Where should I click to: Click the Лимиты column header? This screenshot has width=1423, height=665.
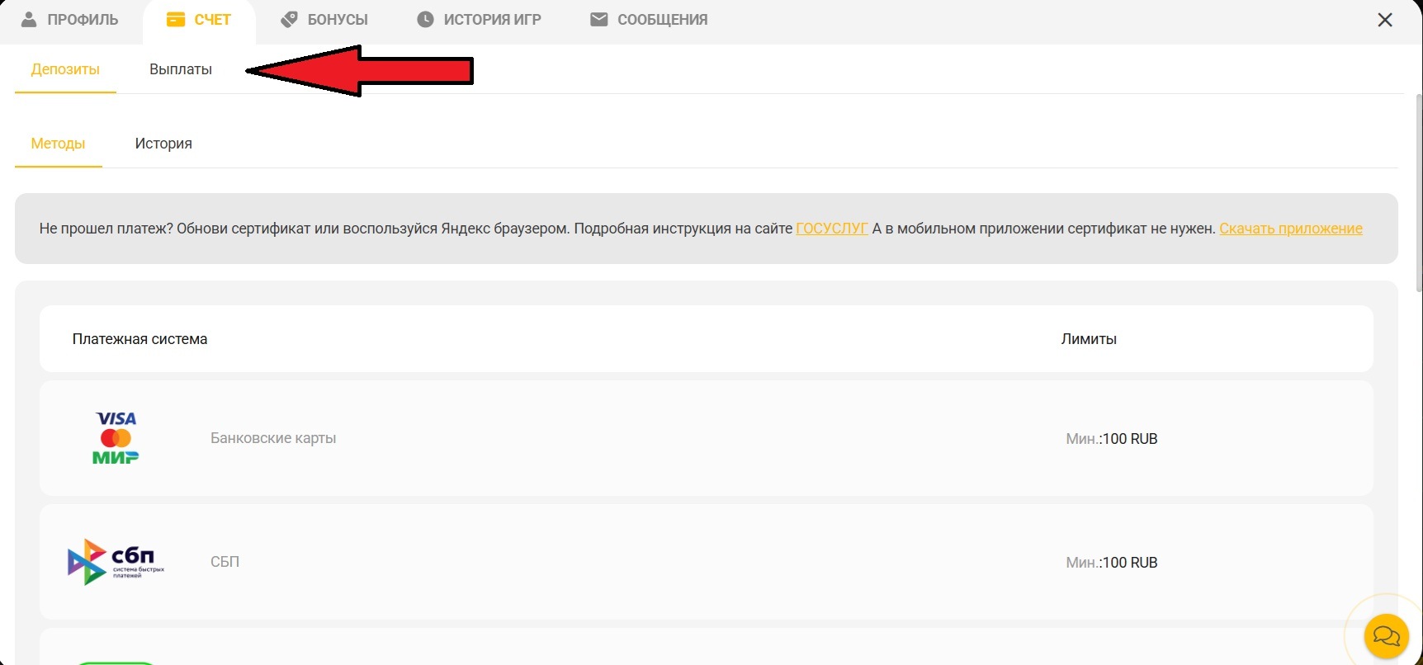1089,339
